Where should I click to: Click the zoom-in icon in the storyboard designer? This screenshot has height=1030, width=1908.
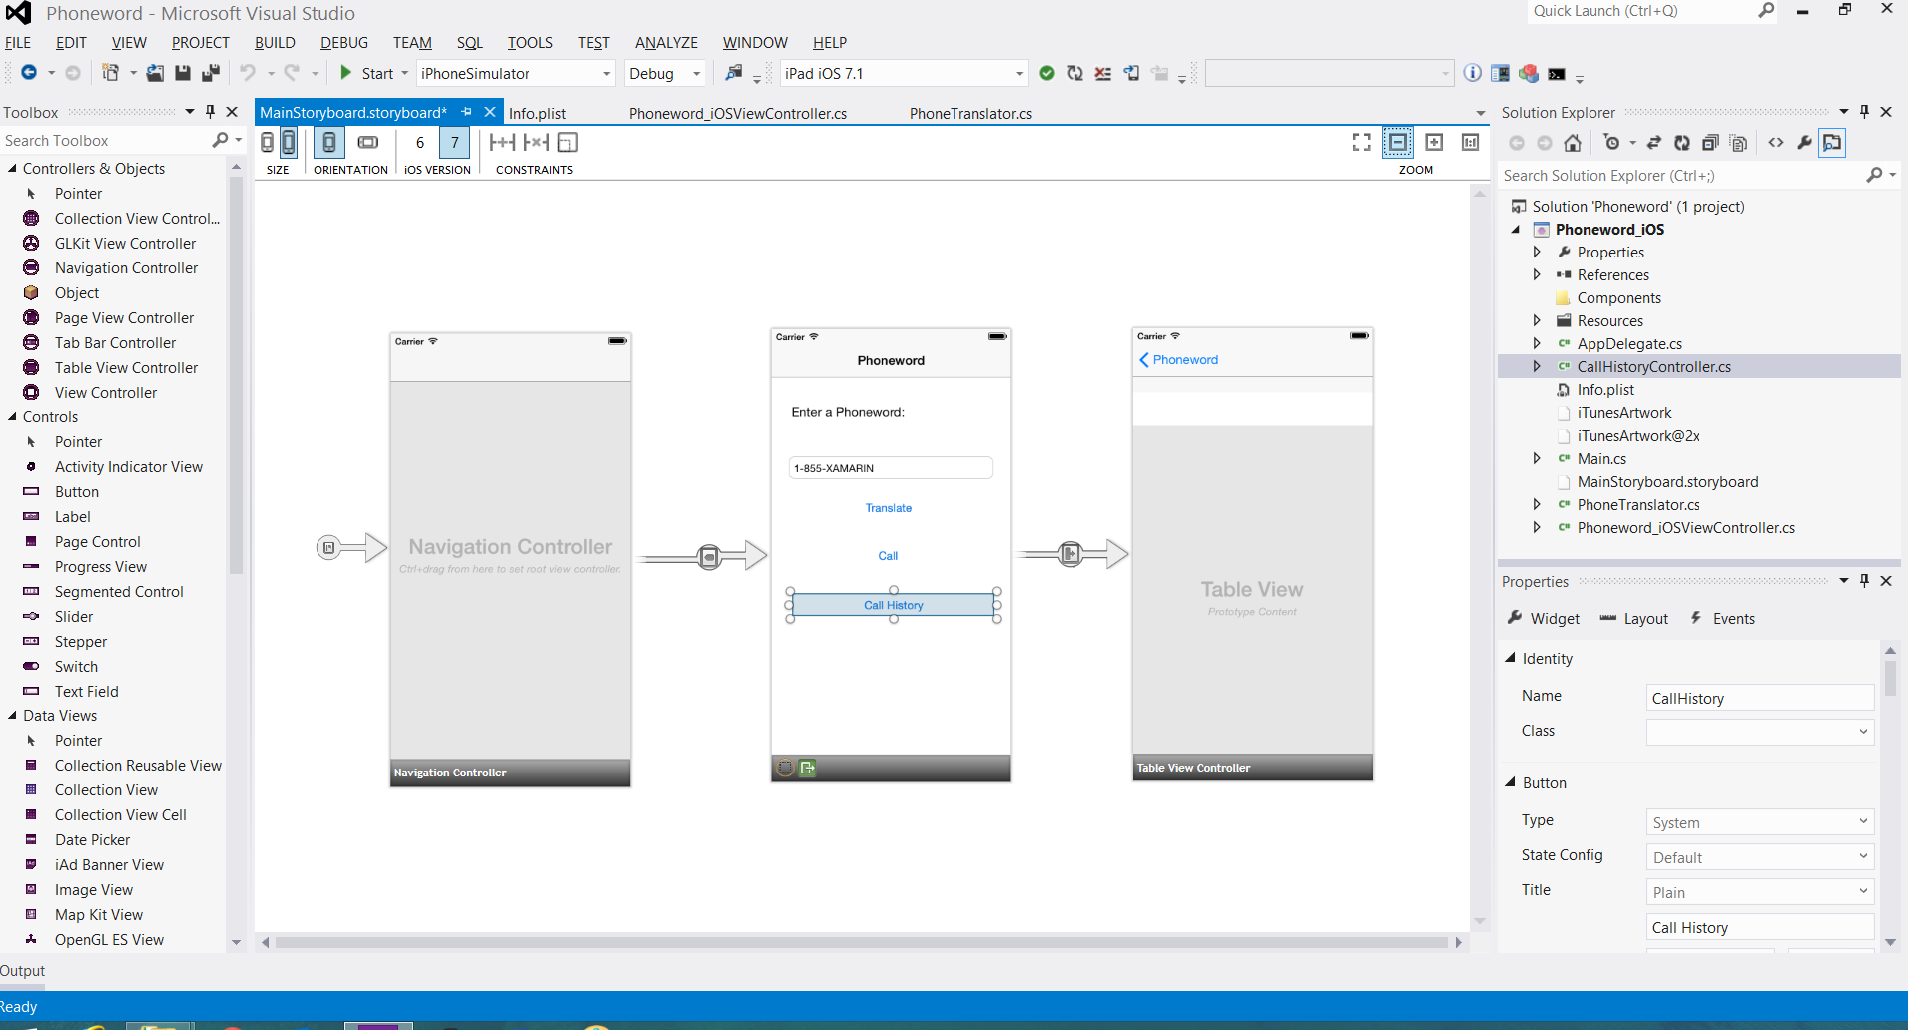1434,143
